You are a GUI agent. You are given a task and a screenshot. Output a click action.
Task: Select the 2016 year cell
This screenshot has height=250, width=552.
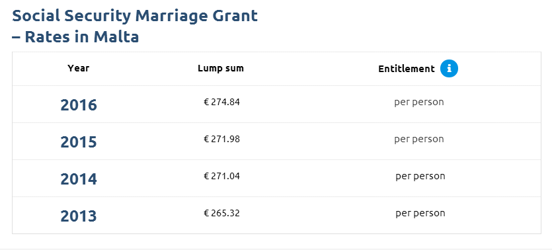point(79,105)
